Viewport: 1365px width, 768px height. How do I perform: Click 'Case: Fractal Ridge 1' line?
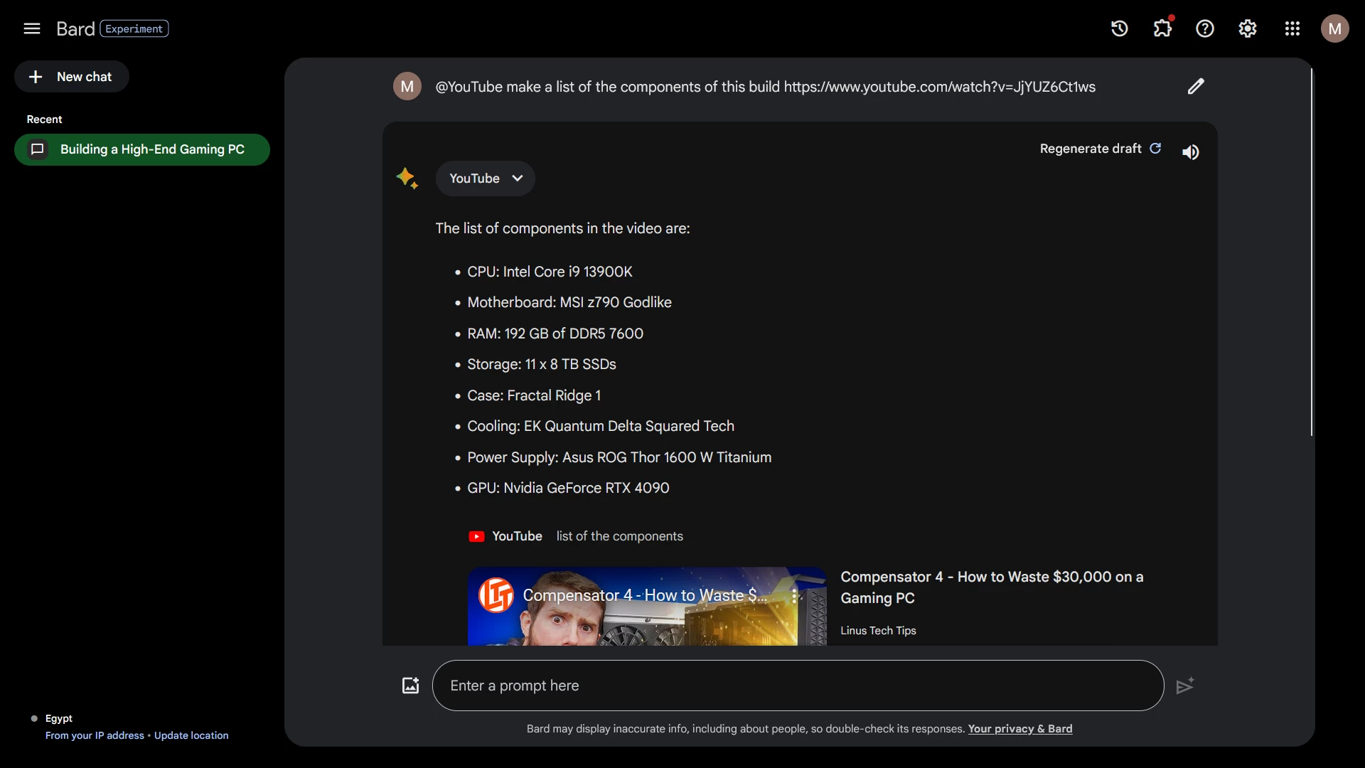(534, 395)
